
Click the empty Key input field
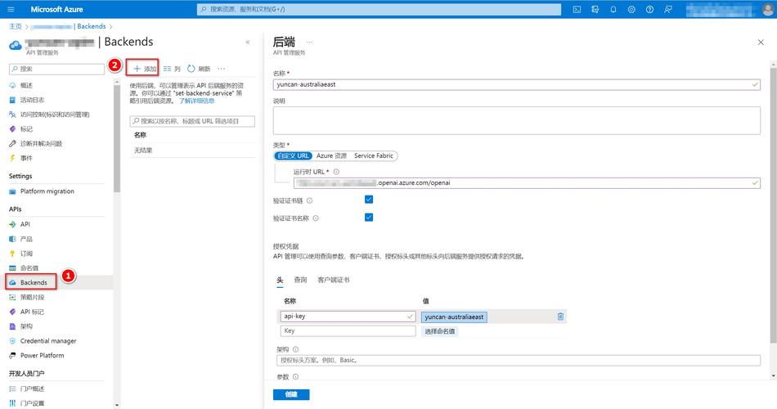coord(348,330)
